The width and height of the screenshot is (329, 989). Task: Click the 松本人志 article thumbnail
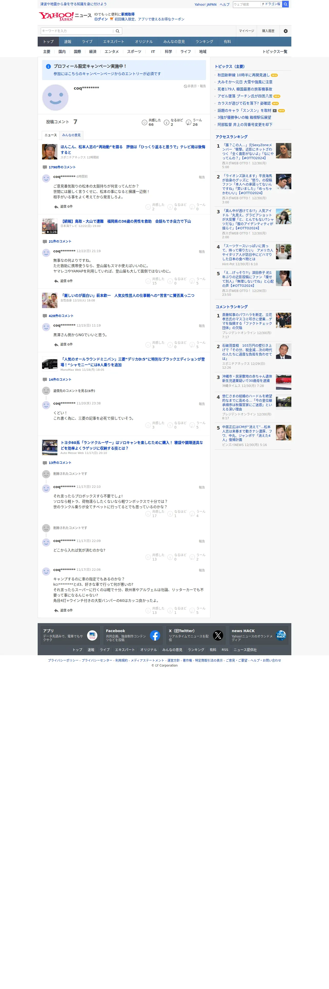click(50, 152)
